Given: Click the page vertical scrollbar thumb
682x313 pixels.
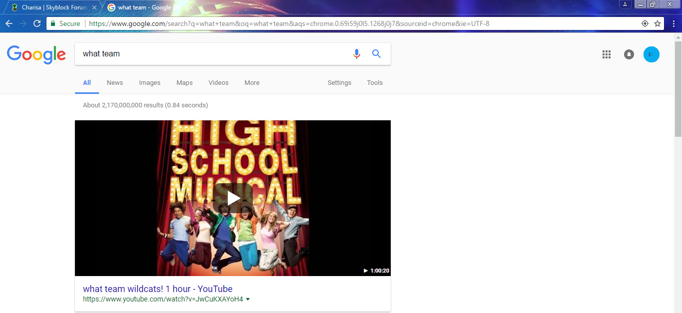Looking at the screenshot, I should coord(678,88).
